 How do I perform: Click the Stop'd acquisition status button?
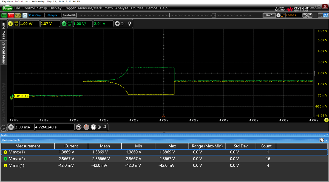pos(269,15)
